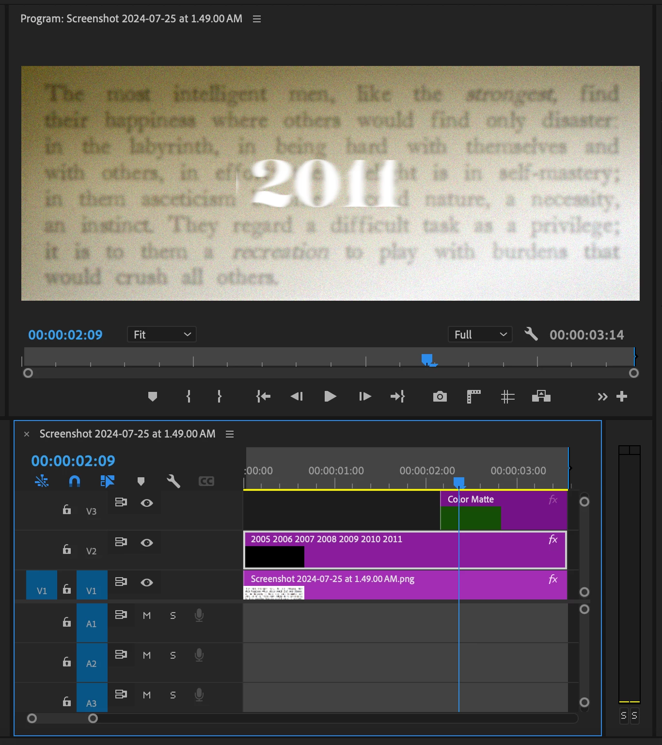Hide the V3 track output
The width and height of the screenshot is (662, 745).
click(x=147, y=503)
